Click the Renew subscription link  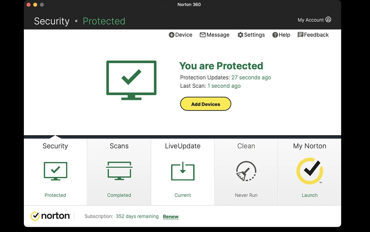(170, 217)
